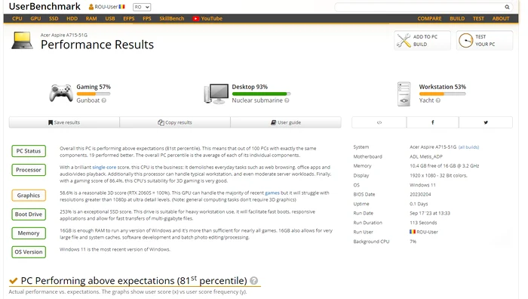Click the ROU-User profile icon
Image resolution: width=528 pixels, height=299 pixels.
point(91,7)
